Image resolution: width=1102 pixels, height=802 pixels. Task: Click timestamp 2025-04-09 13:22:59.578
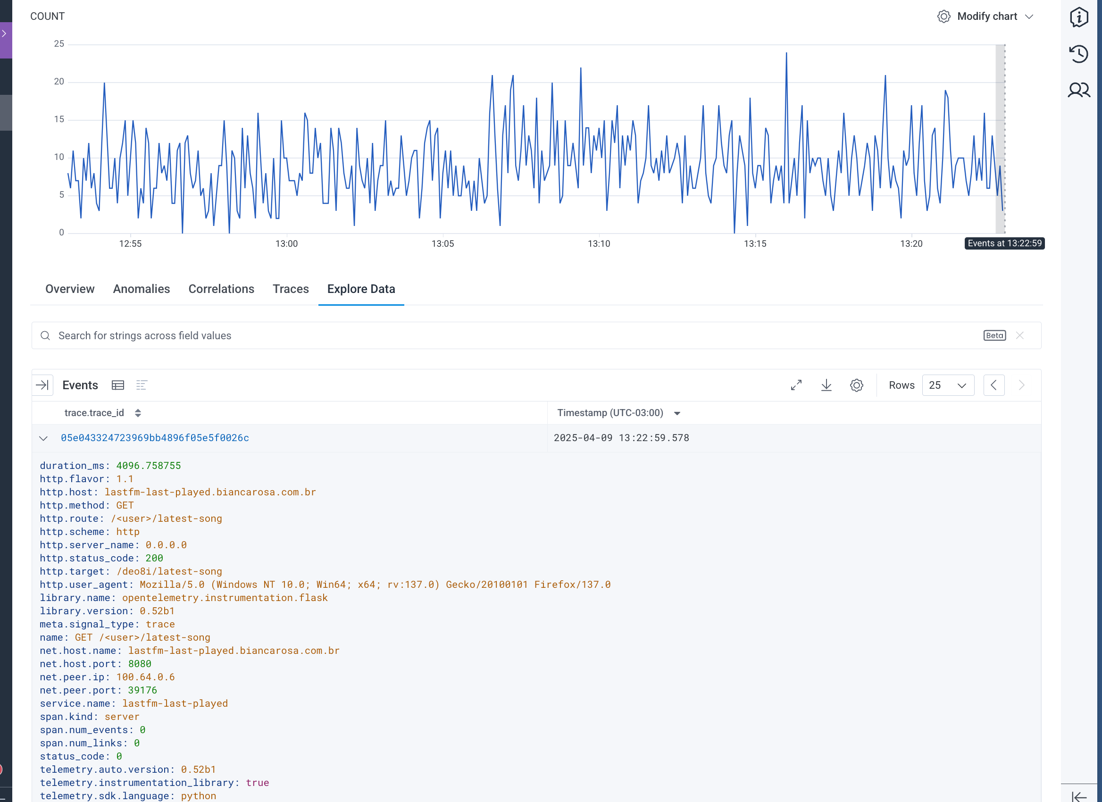tap(621, 438)
